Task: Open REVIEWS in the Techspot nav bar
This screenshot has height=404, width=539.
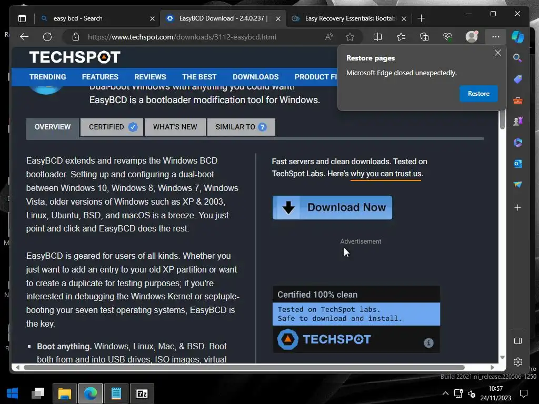Action: (x=150, y=77)
